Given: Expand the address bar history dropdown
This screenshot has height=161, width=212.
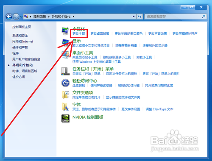Looking at the screenshot, I should pos(134,17).
